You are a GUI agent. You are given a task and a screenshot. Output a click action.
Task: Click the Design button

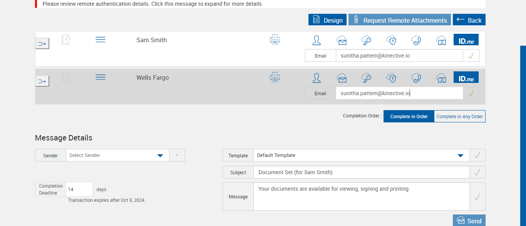[327, 20]
